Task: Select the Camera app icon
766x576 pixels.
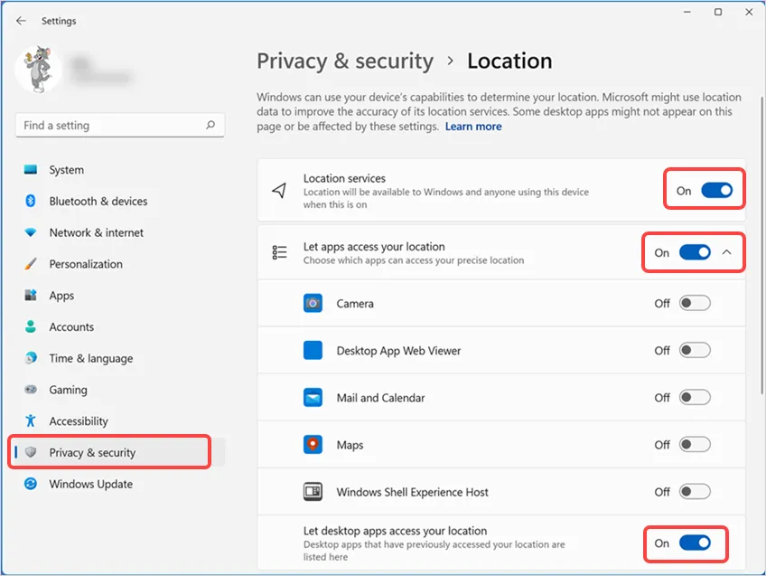Action: tap(312, 303)
